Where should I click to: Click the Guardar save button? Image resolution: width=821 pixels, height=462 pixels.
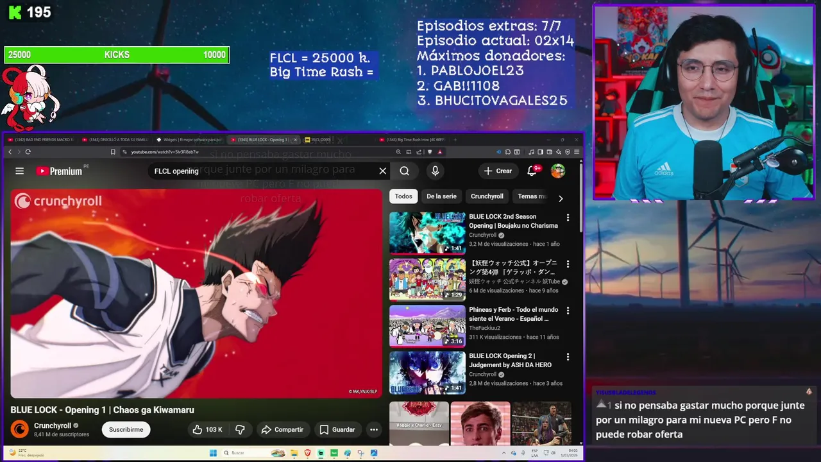(x=337, y=429)
